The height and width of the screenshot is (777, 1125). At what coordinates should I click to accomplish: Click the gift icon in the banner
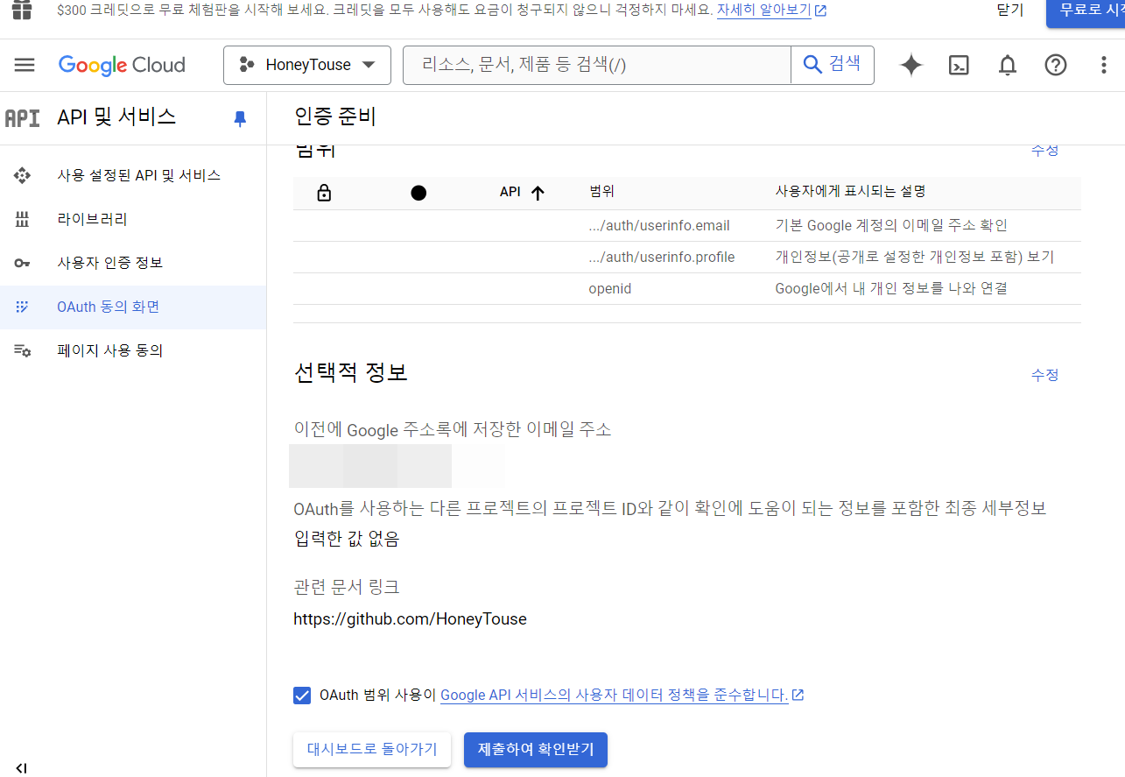[22, 11]
